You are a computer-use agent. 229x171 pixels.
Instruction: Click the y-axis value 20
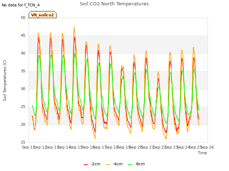(x=23, y=124)
